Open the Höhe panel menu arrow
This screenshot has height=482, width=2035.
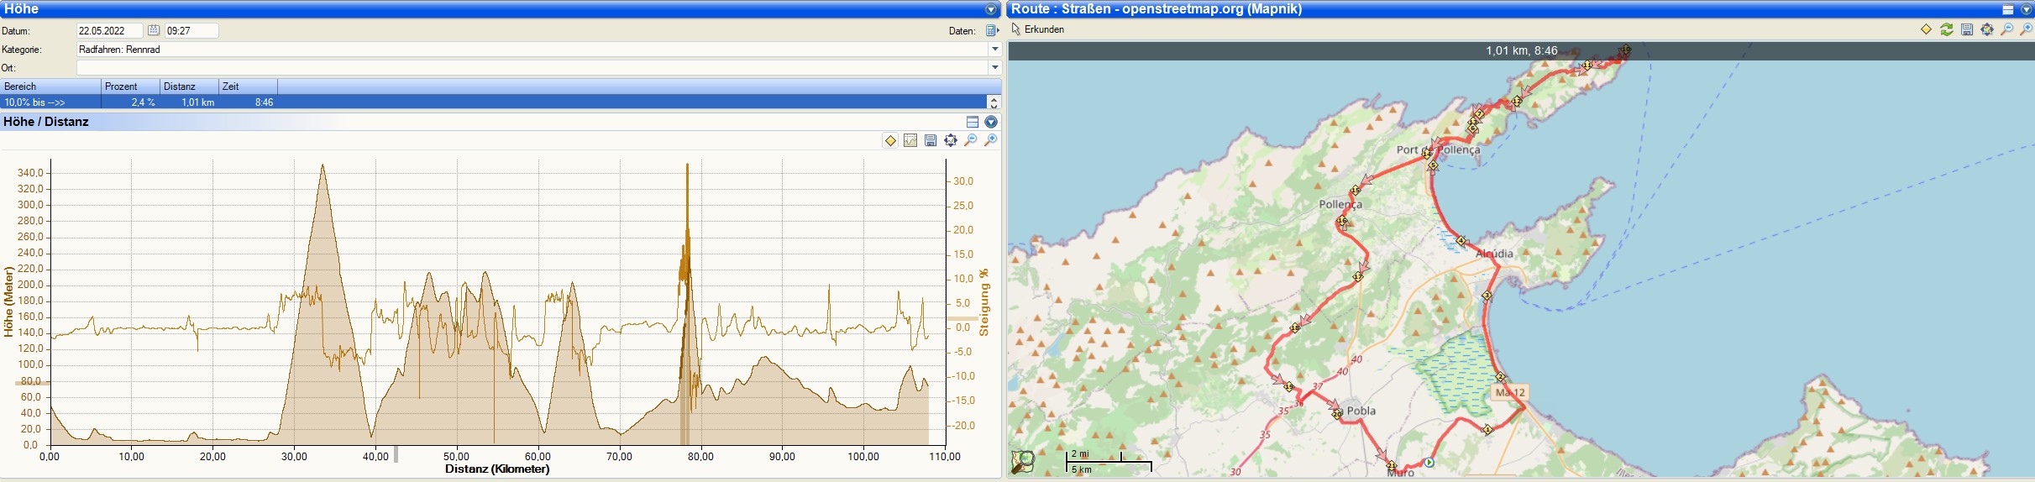click(991, 9)
